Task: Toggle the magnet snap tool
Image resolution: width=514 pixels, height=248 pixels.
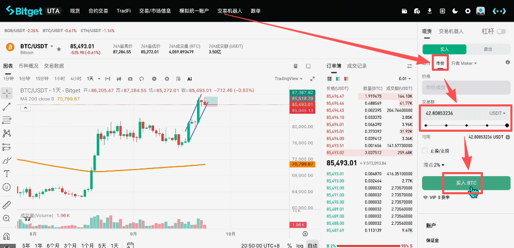Action: pyautogui.click(x=7, y=236)
